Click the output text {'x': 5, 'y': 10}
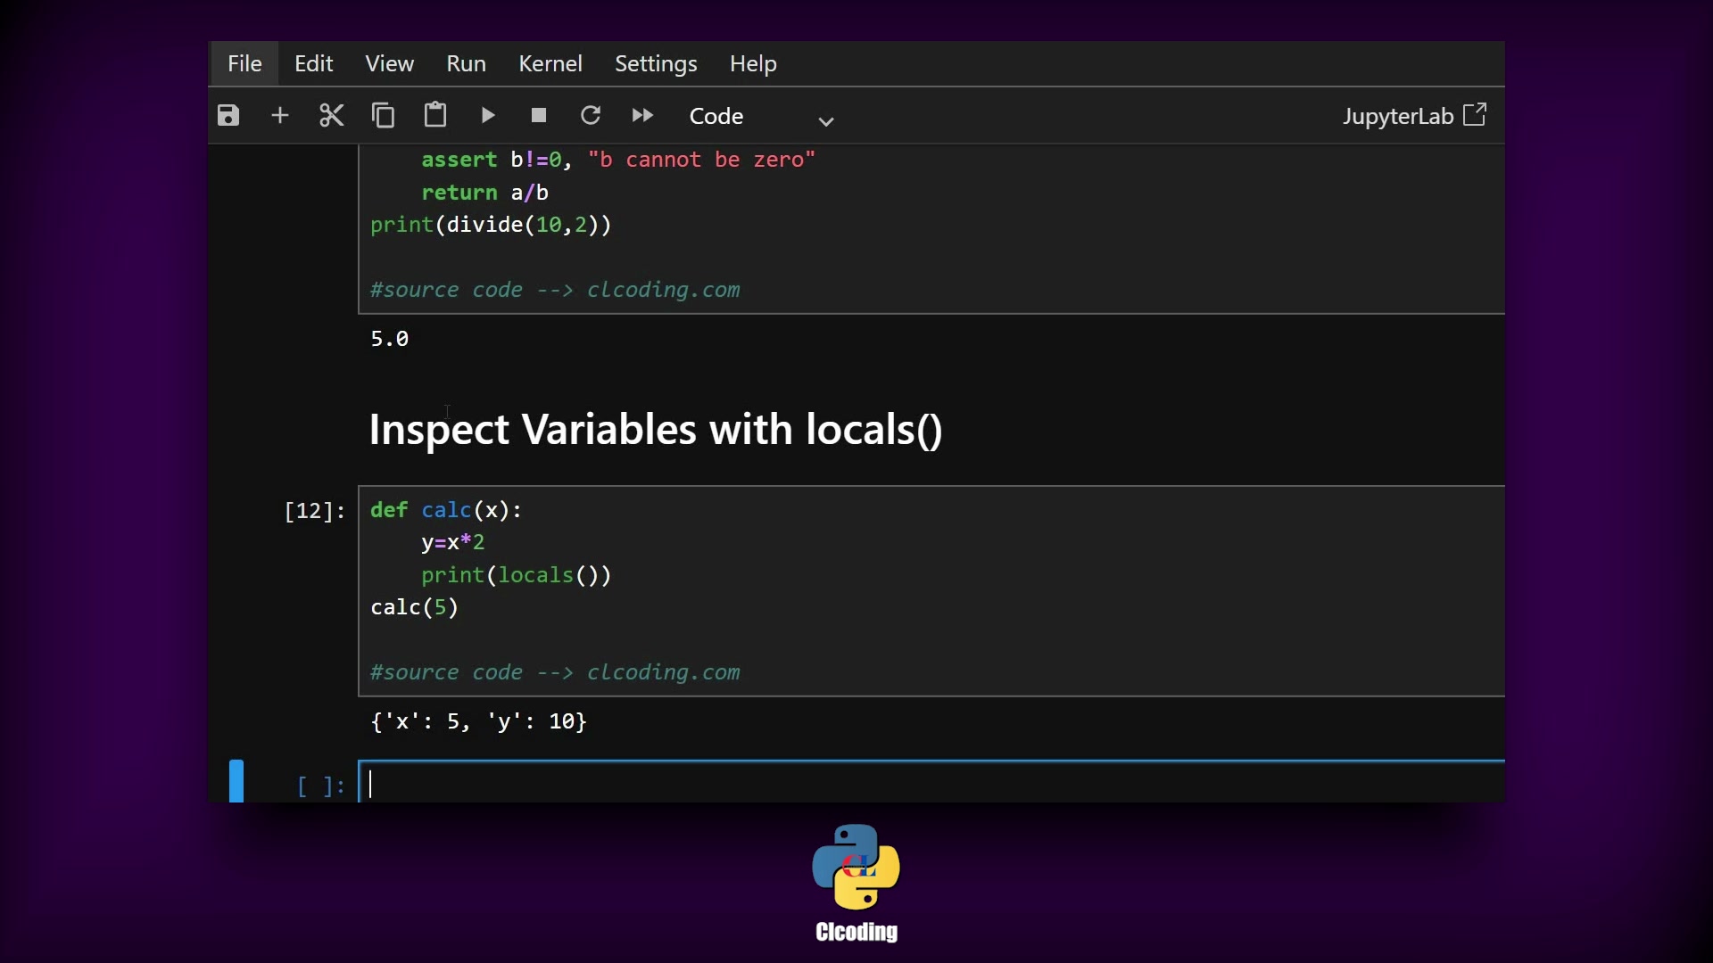Screen dimensions: 1713x963 (x=479, y=721)
